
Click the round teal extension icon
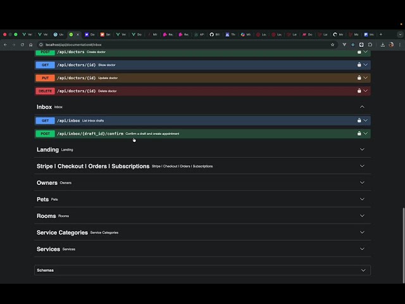point(353,45)
